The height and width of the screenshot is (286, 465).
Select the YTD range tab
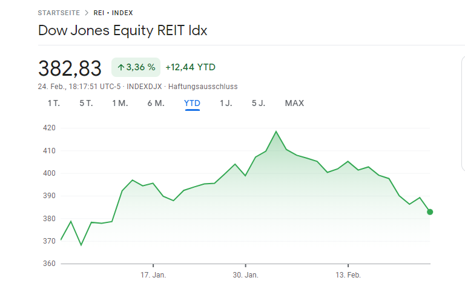tap(192, 103)
